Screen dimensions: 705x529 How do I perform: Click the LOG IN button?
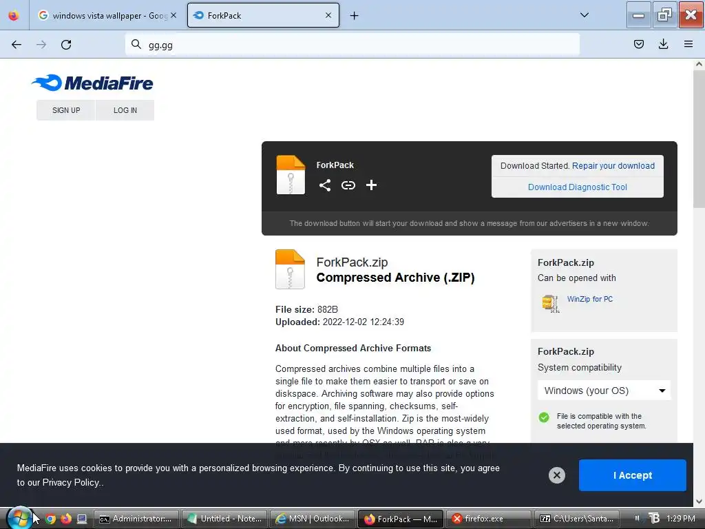[125, 110]
